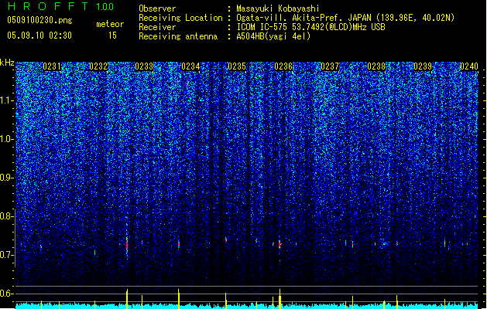Image resolution: width=487 pixels, height=309 pixels.
Task: Select the meteor count value 15
Action: (112, 36)
